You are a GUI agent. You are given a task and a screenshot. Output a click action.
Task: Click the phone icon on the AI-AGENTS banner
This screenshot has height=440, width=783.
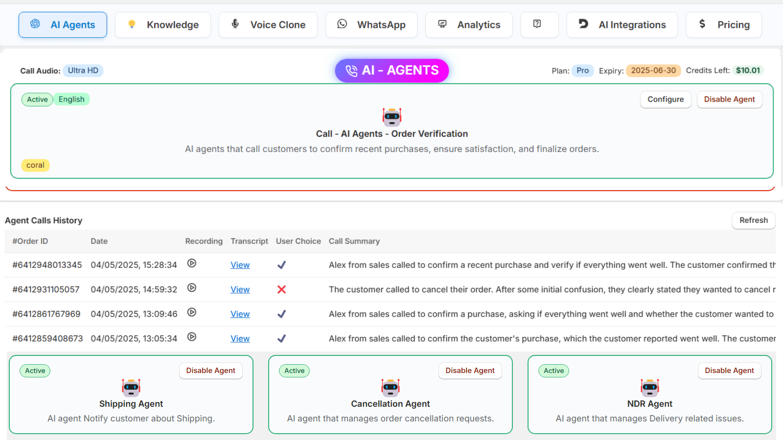point(351,70)
